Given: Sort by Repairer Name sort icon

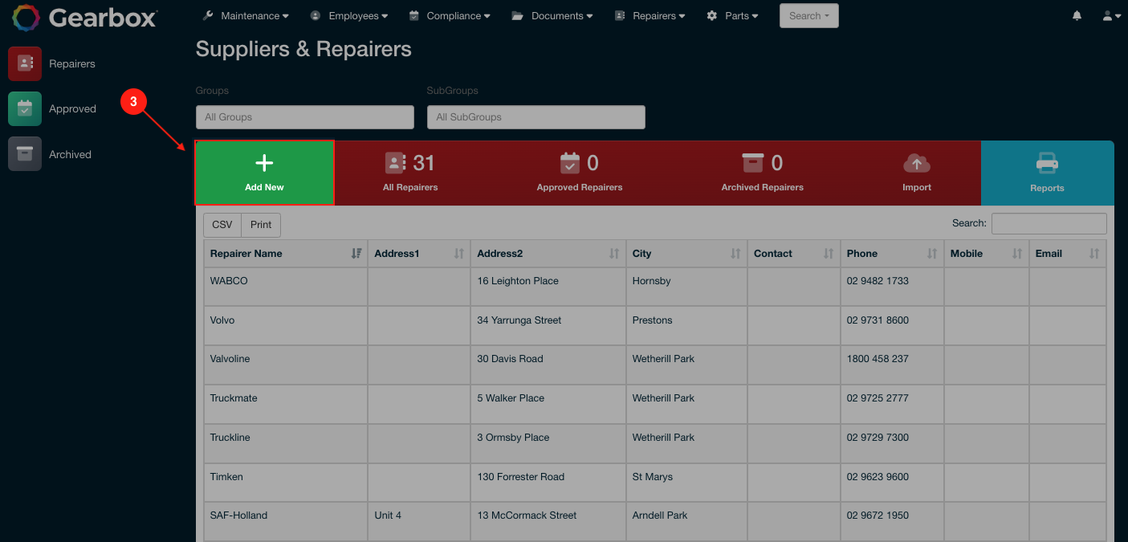Looking at the screenshot, I should pyautogui.click(x=356, y=254).
